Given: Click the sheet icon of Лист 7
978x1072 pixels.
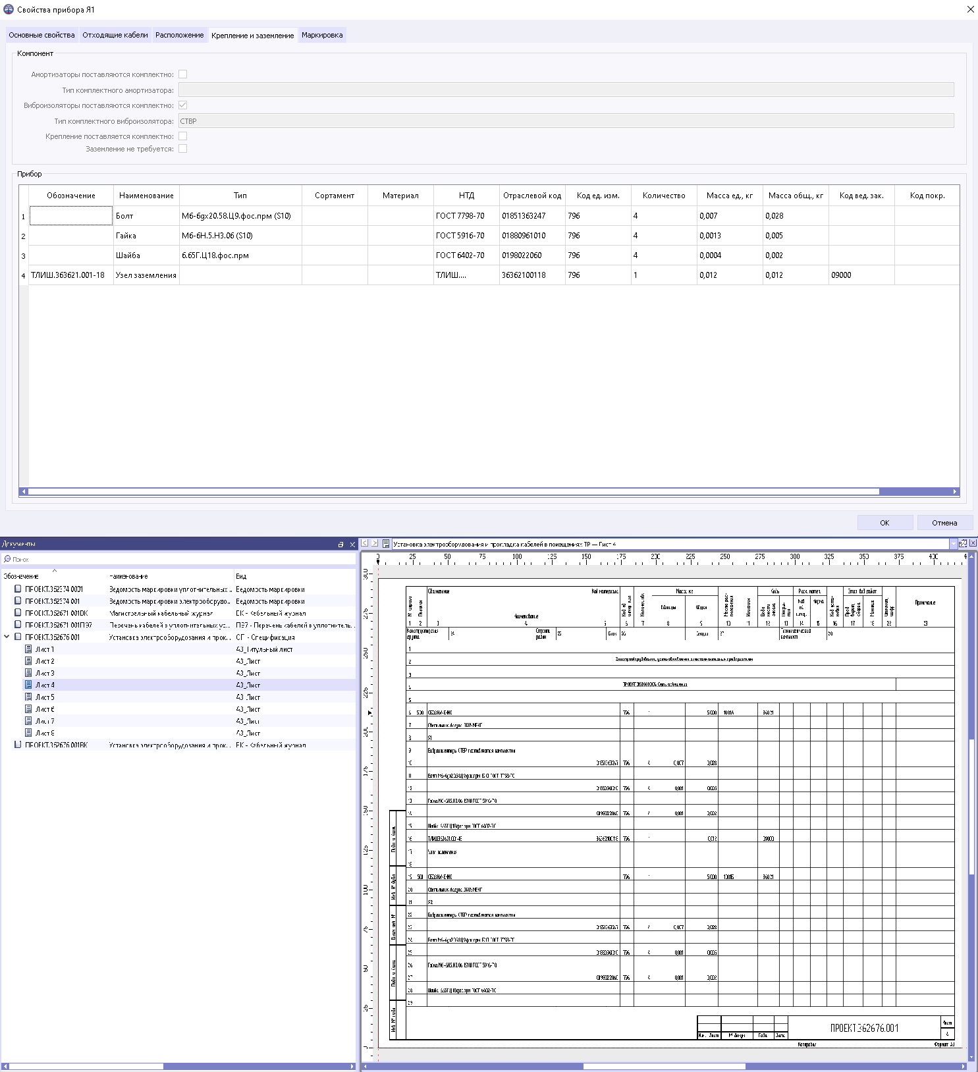Looking at the screenshot, I should 28,720.
